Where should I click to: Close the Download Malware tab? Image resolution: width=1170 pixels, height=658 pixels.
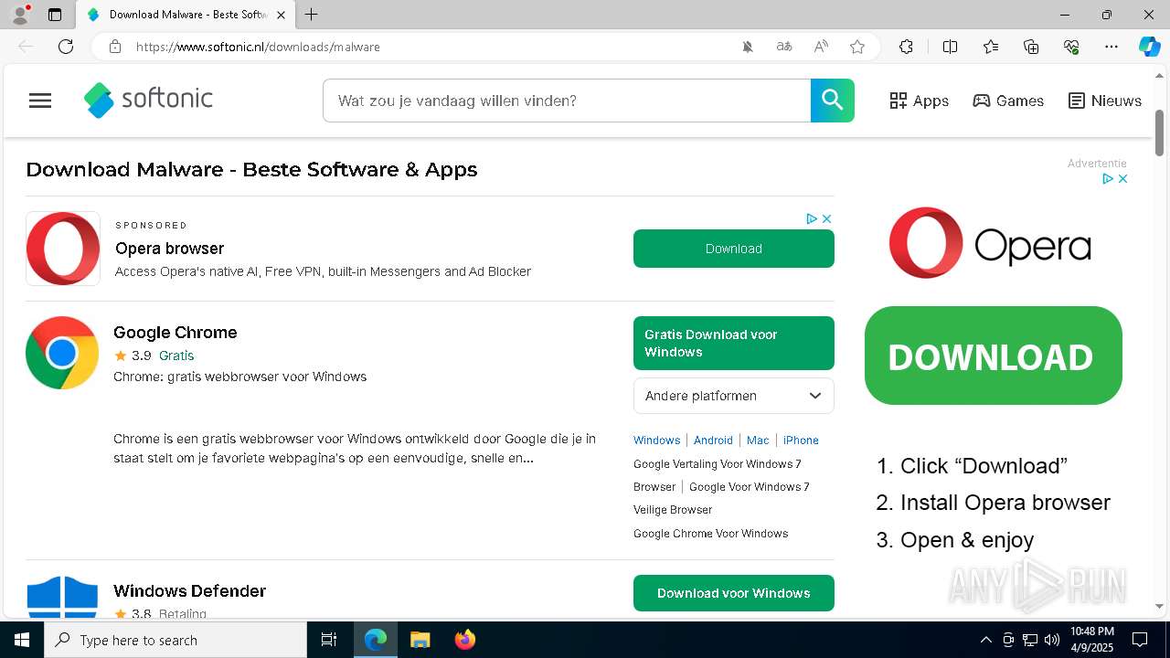pos(281,15)
